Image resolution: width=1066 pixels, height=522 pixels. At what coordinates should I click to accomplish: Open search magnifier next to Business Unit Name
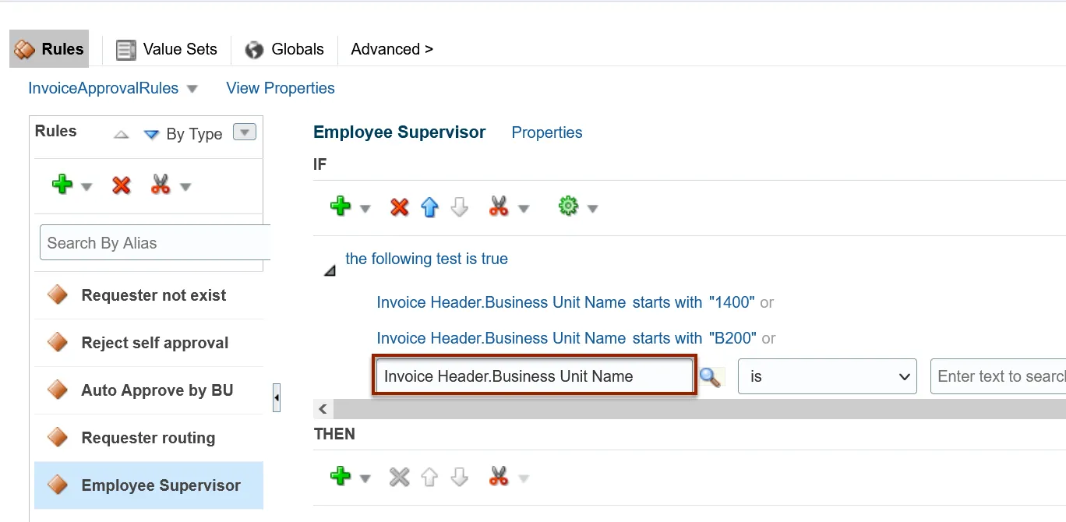coord(710,377)
